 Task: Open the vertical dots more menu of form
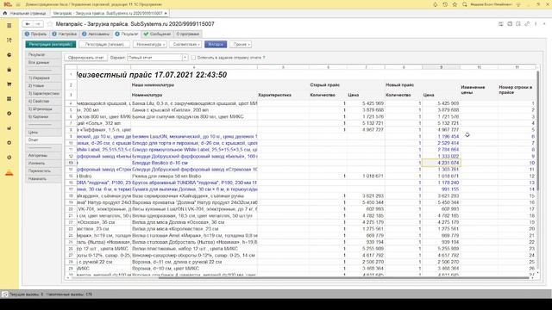click(536, 24)
